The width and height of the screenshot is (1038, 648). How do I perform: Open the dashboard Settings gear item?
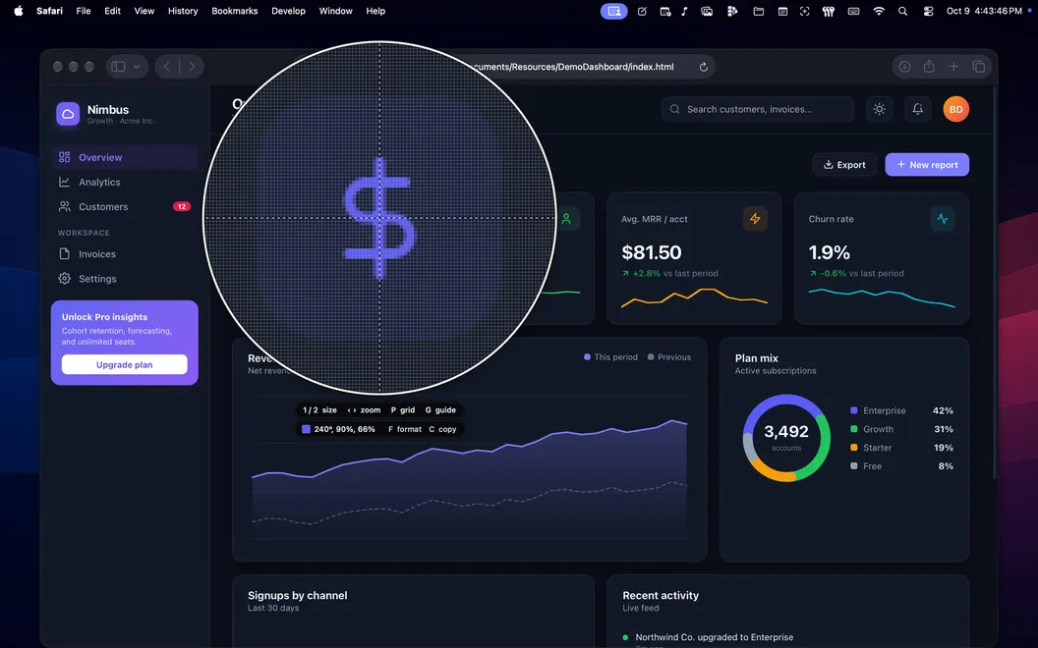click(x=124, y=279)
